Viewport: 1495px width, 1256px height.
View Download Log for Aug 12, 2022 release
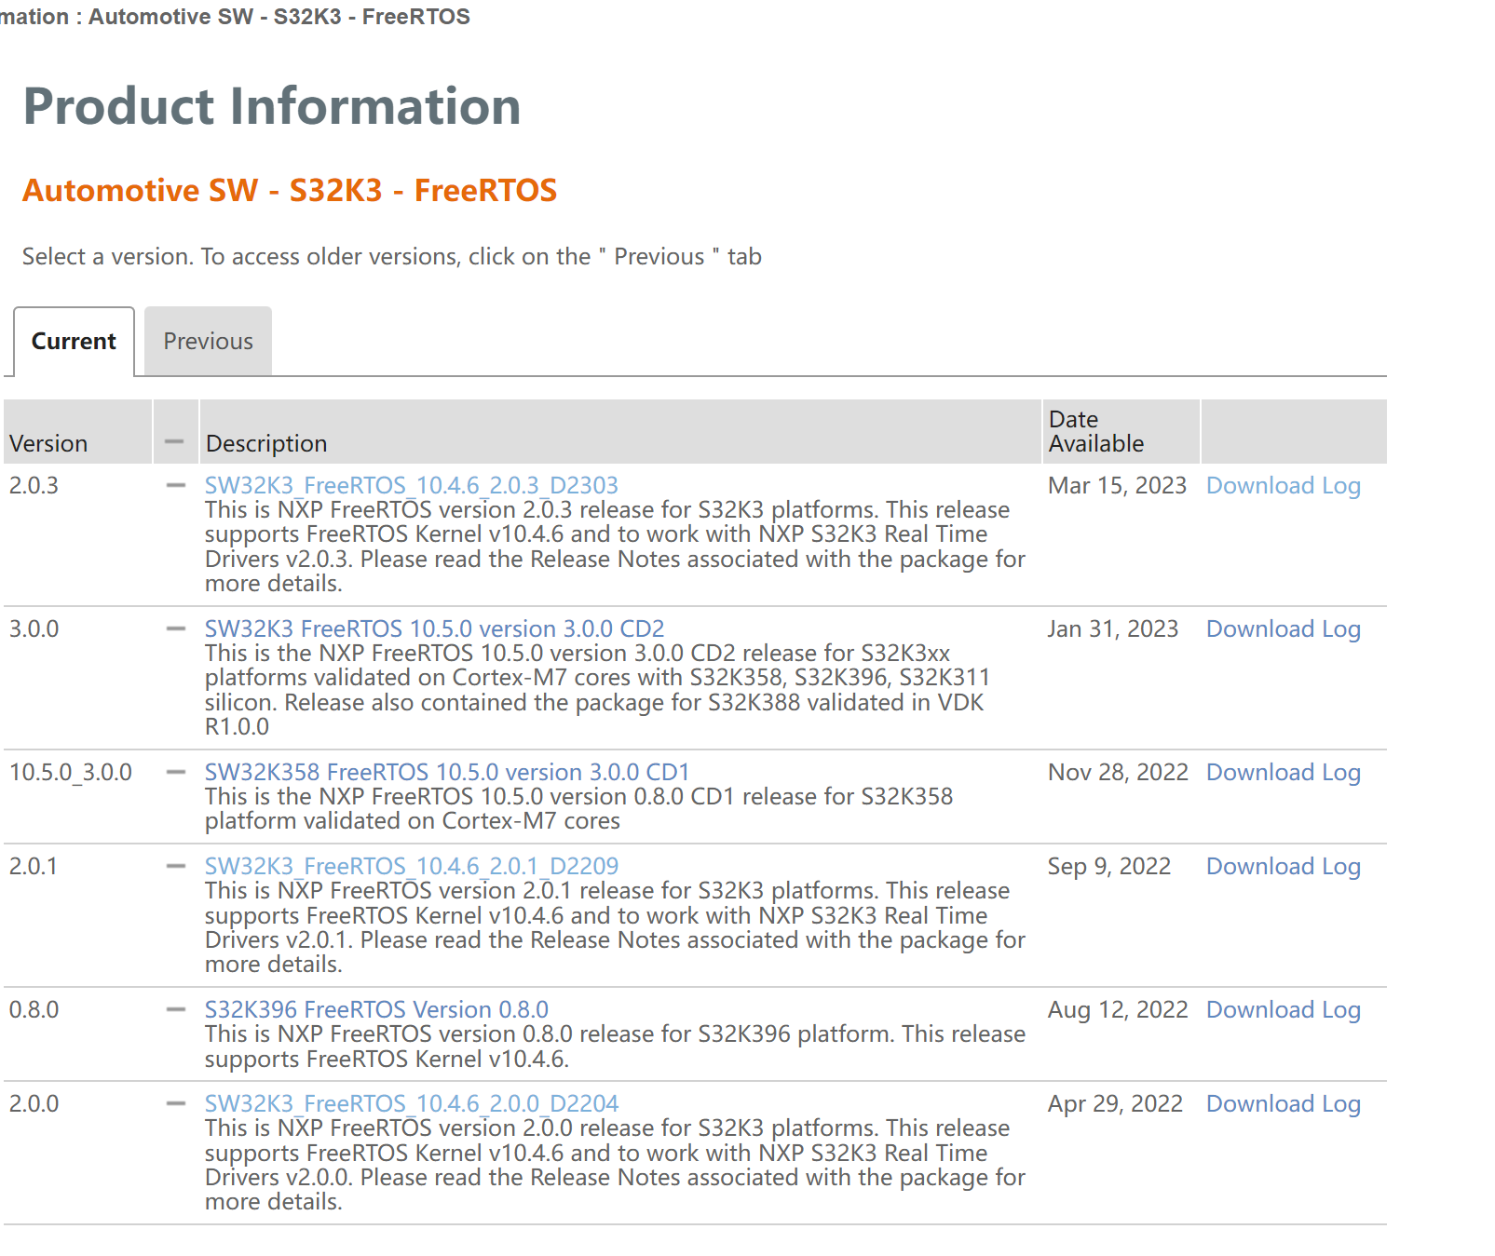[x=1283, y=1009]
